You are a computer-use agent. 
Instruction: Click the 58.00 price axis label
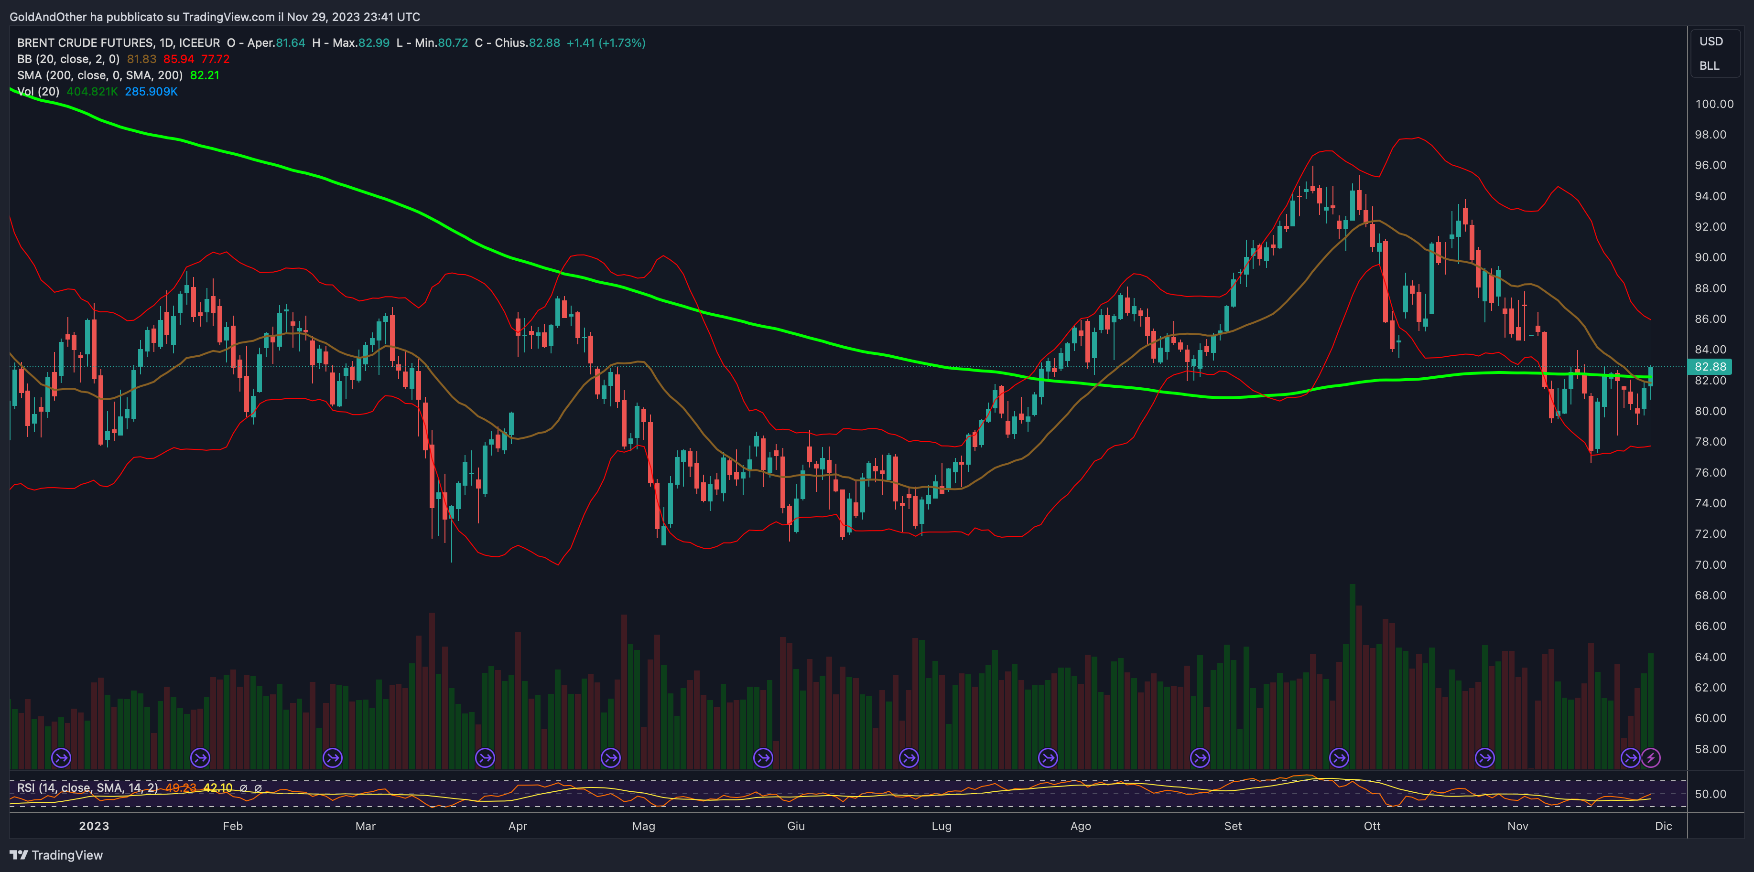point(1711,749)
